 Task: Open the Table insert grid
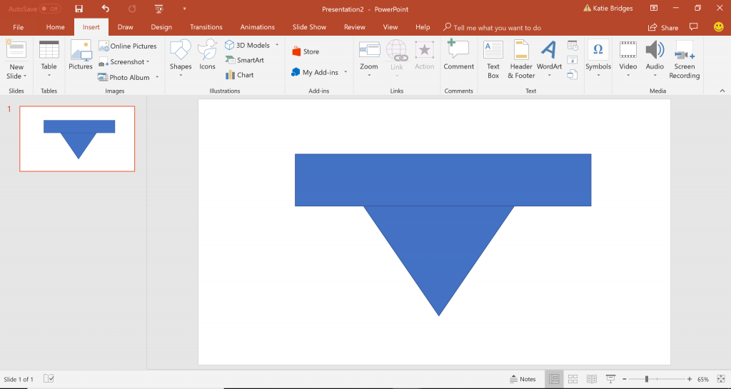pos(49,60)
